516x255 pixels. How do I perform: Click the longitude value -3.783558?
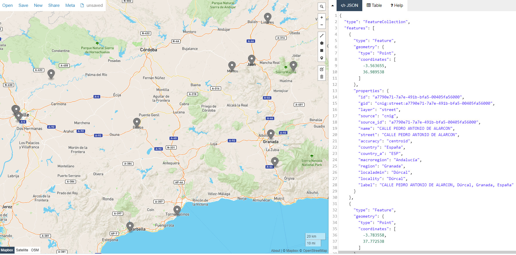click(373, 235)
